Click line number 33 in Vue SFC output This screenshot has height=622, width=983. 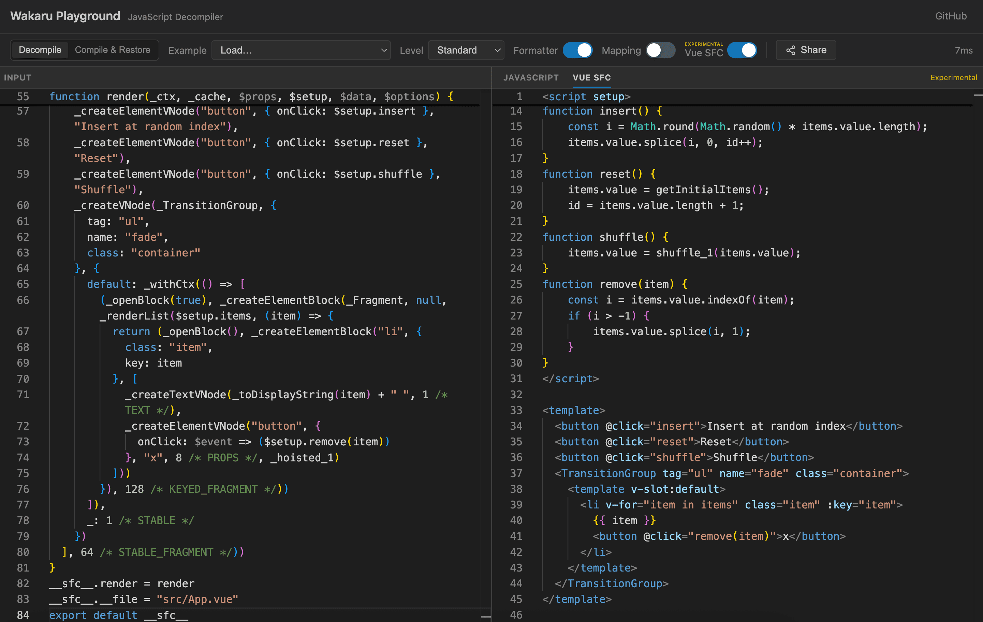516,410
